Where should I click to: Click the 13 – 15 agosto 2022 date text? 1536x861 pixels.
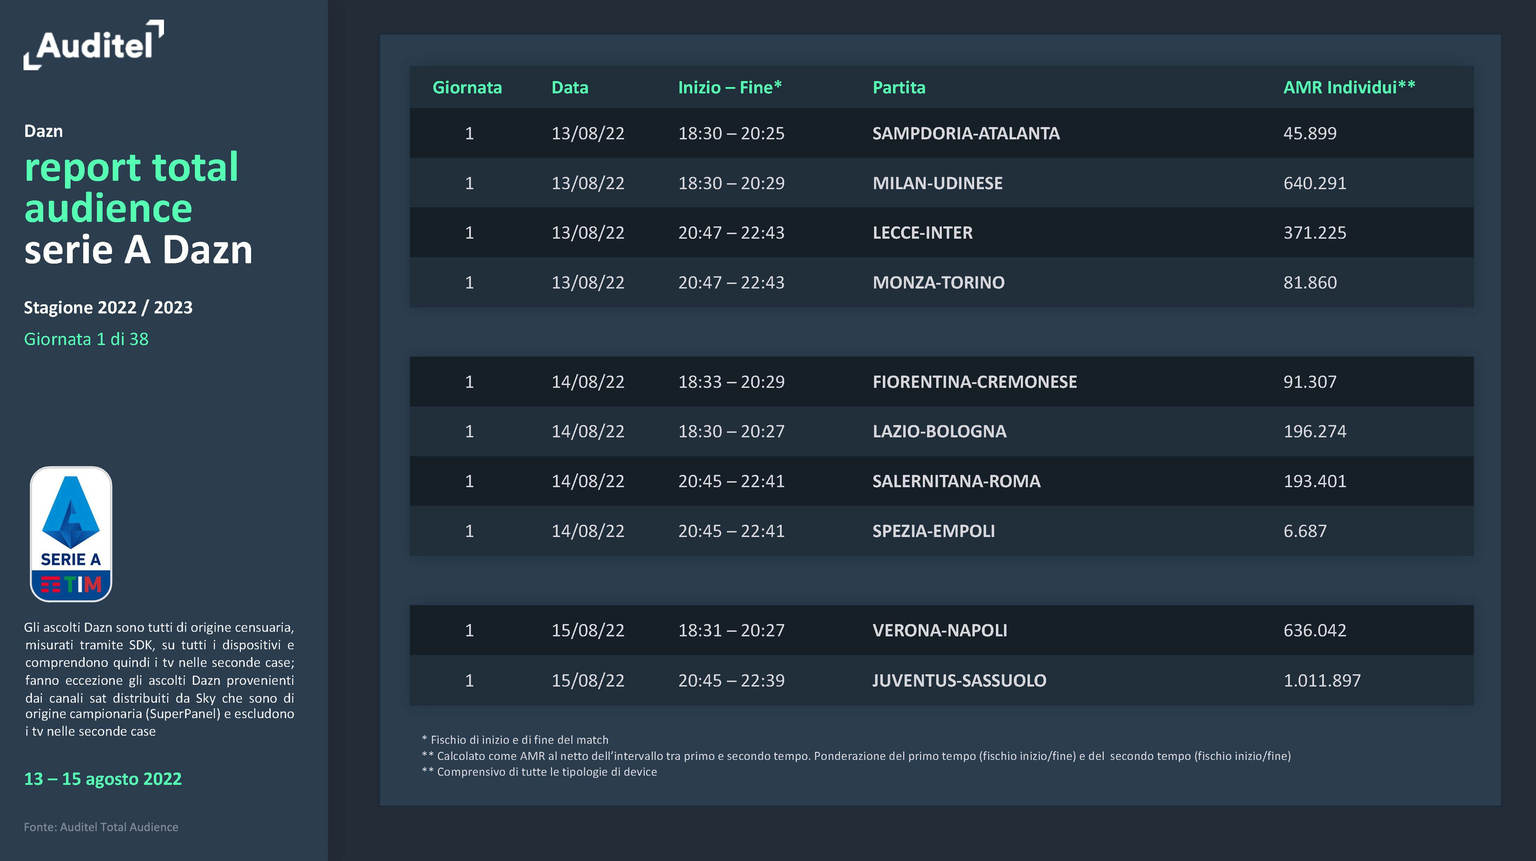pyautogui.click(x=103, y=779)
